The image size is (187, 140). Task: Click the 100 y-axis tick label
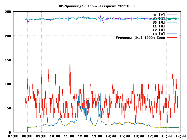click(x=8, y=84)
